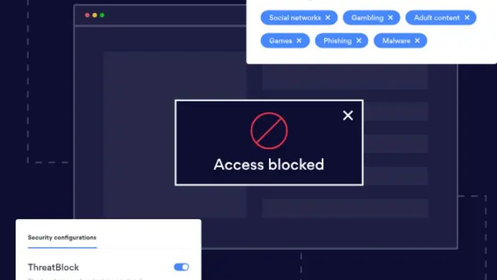Screen dimensions: 497x280
Task: Remove the Games tag via its X
Action: [x=299, y=40]
